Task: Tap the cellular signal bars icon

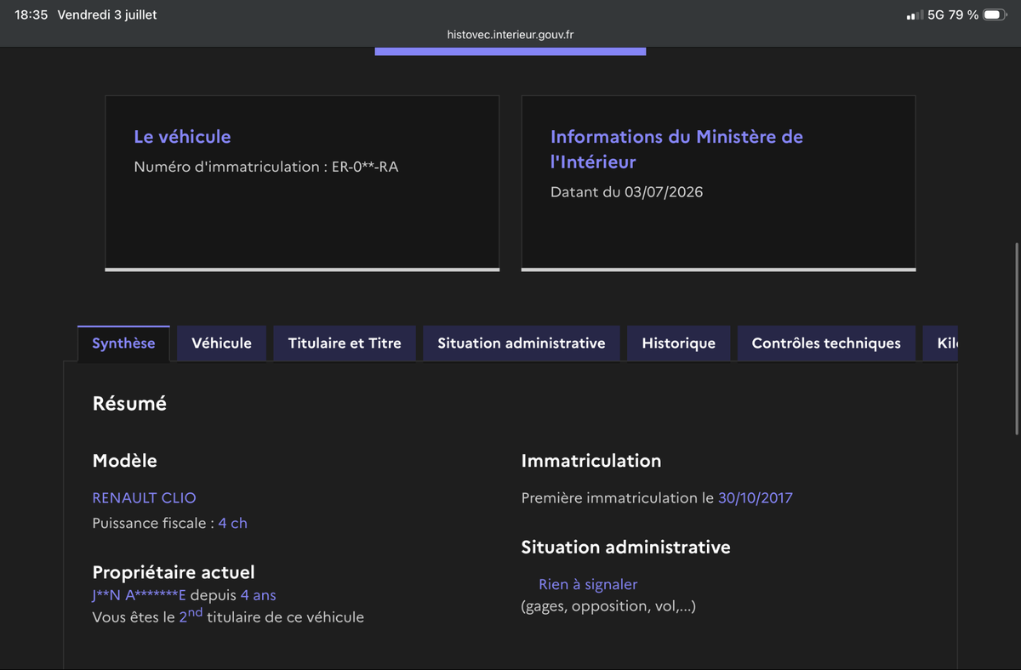Action: [915, 15]
